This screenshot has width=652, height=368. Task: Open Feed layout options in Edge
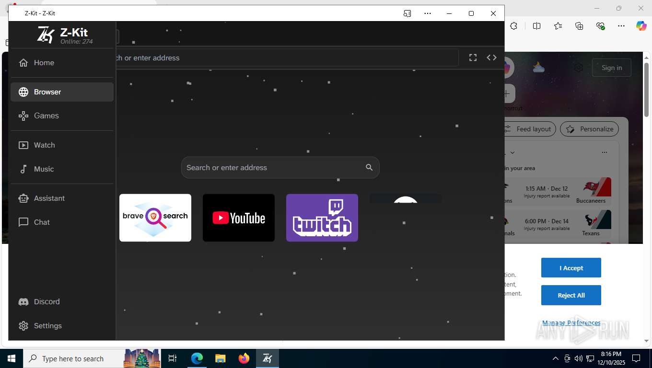[529, 129]
